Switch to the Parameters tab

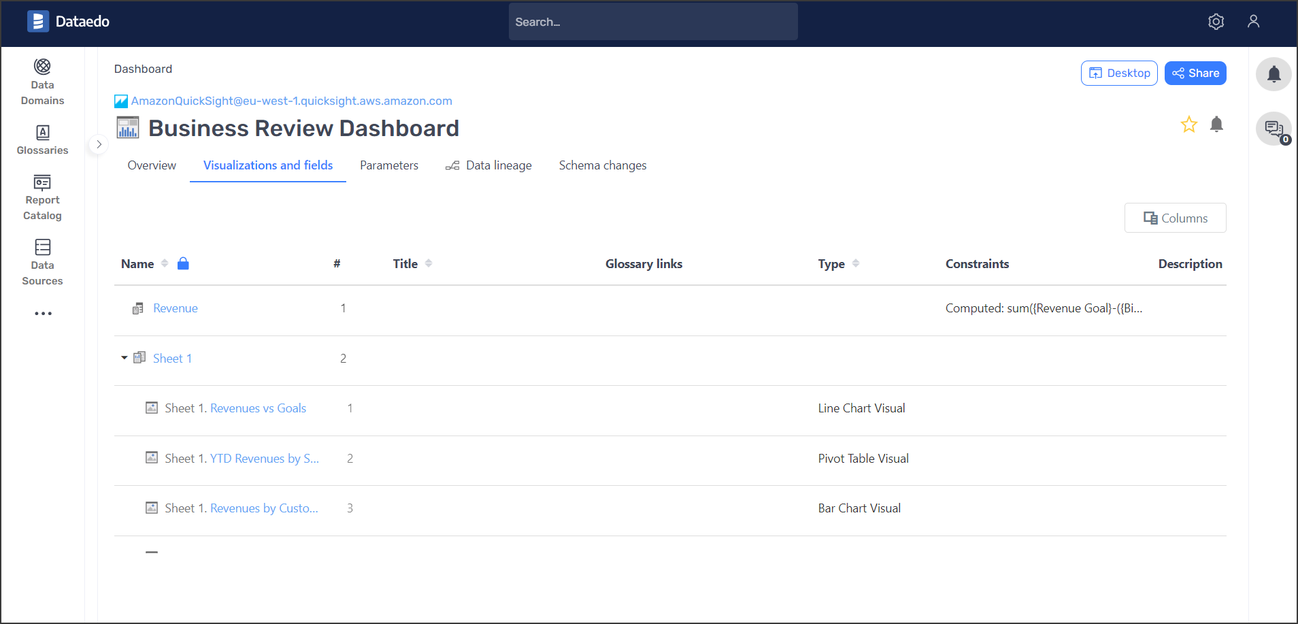[x=389, y=165]
